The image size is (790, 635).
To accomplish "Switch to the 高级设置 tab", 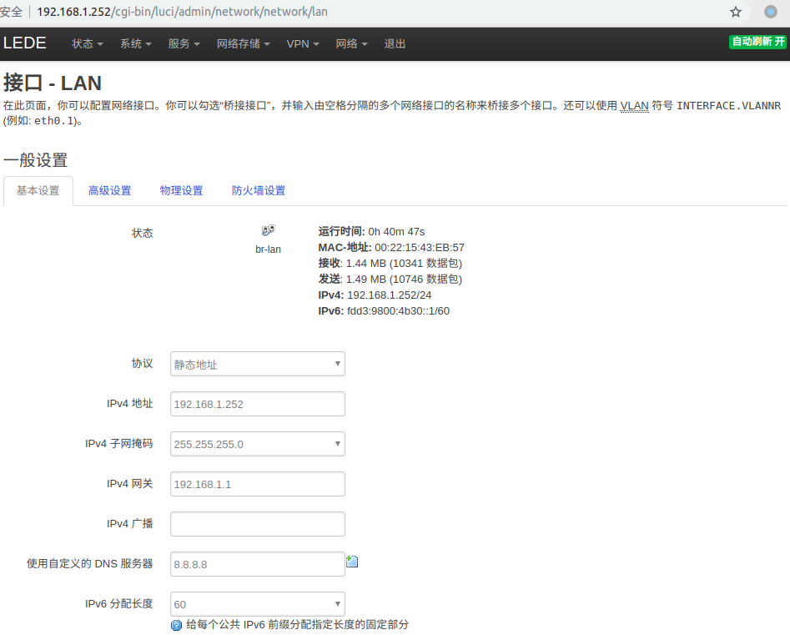I will (x=110, y=190).
